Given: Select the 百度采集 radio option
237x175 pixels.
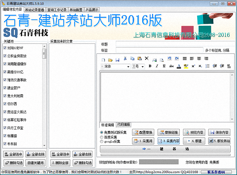Looking at the screenshot, I should [x=102, y=137].
